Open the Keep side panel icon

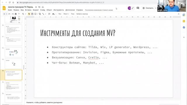click(184, 21)
